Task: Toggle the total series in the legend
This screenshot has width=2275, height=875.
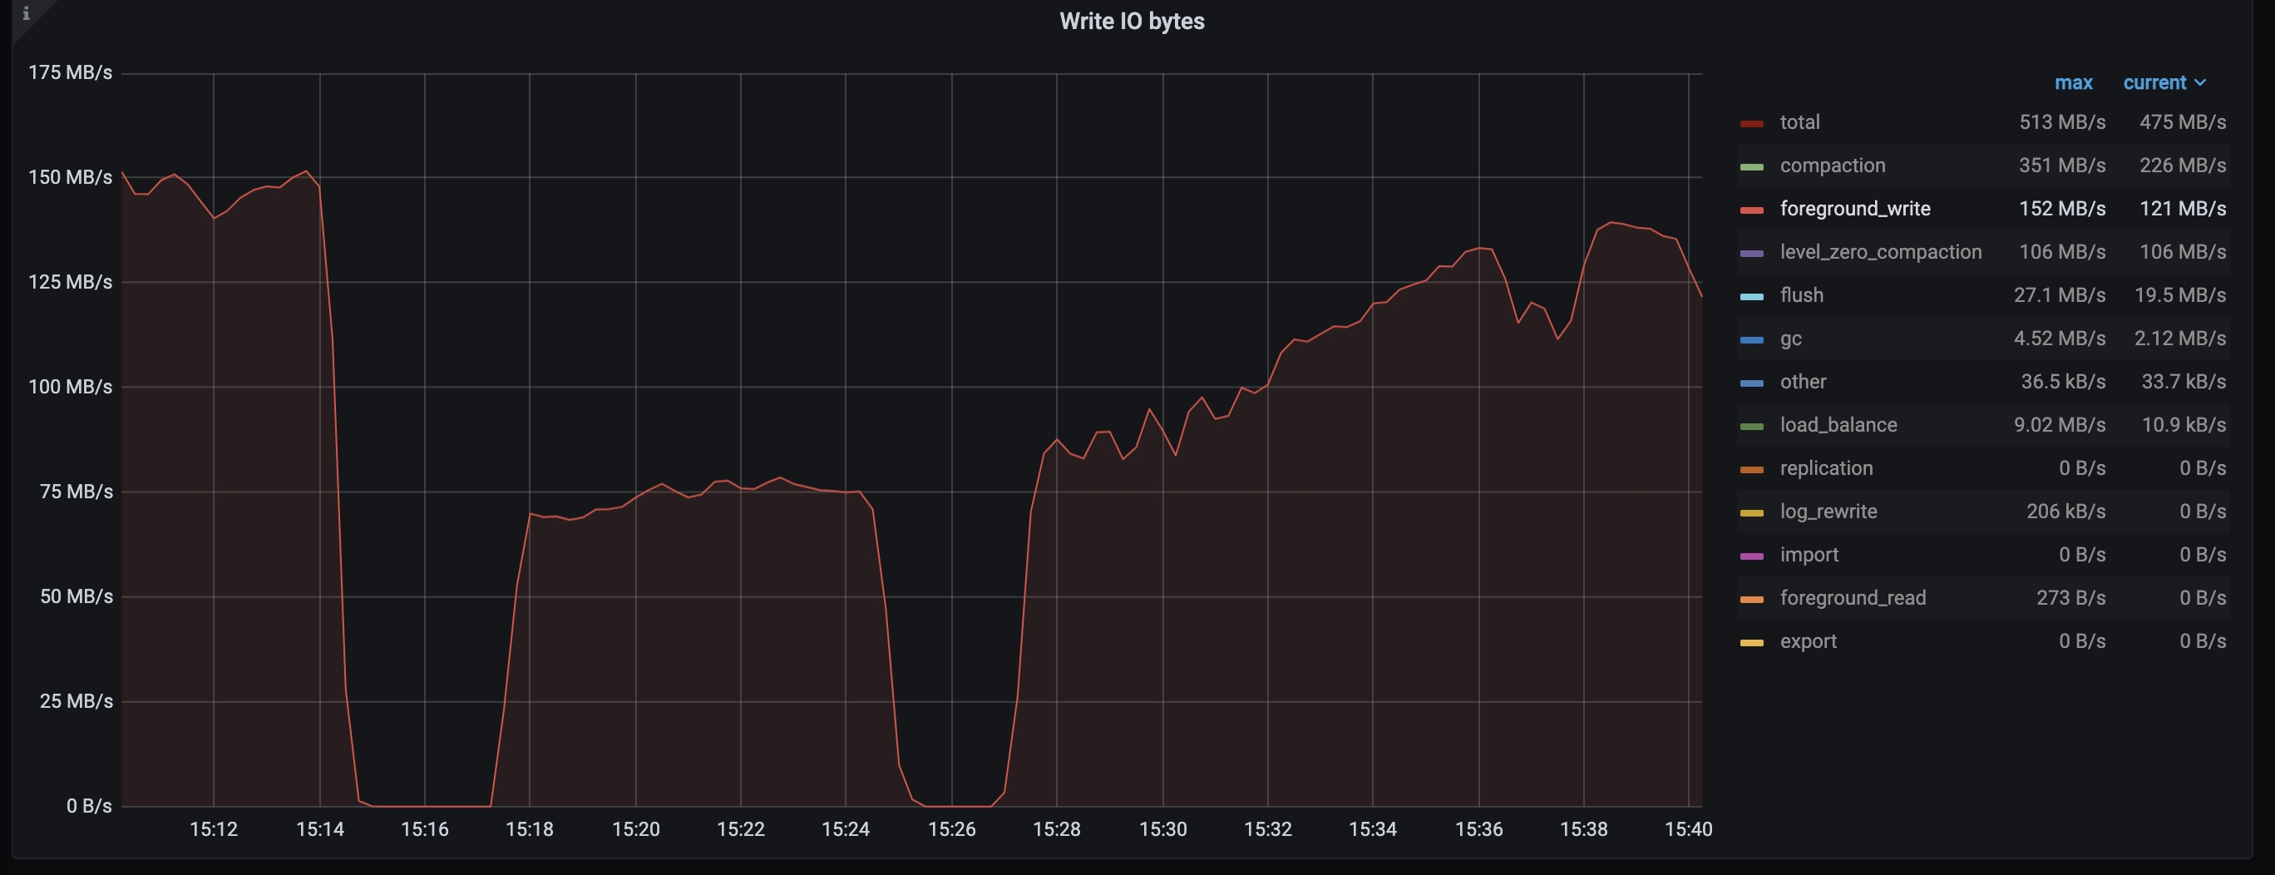Action: click(1799, 122)
